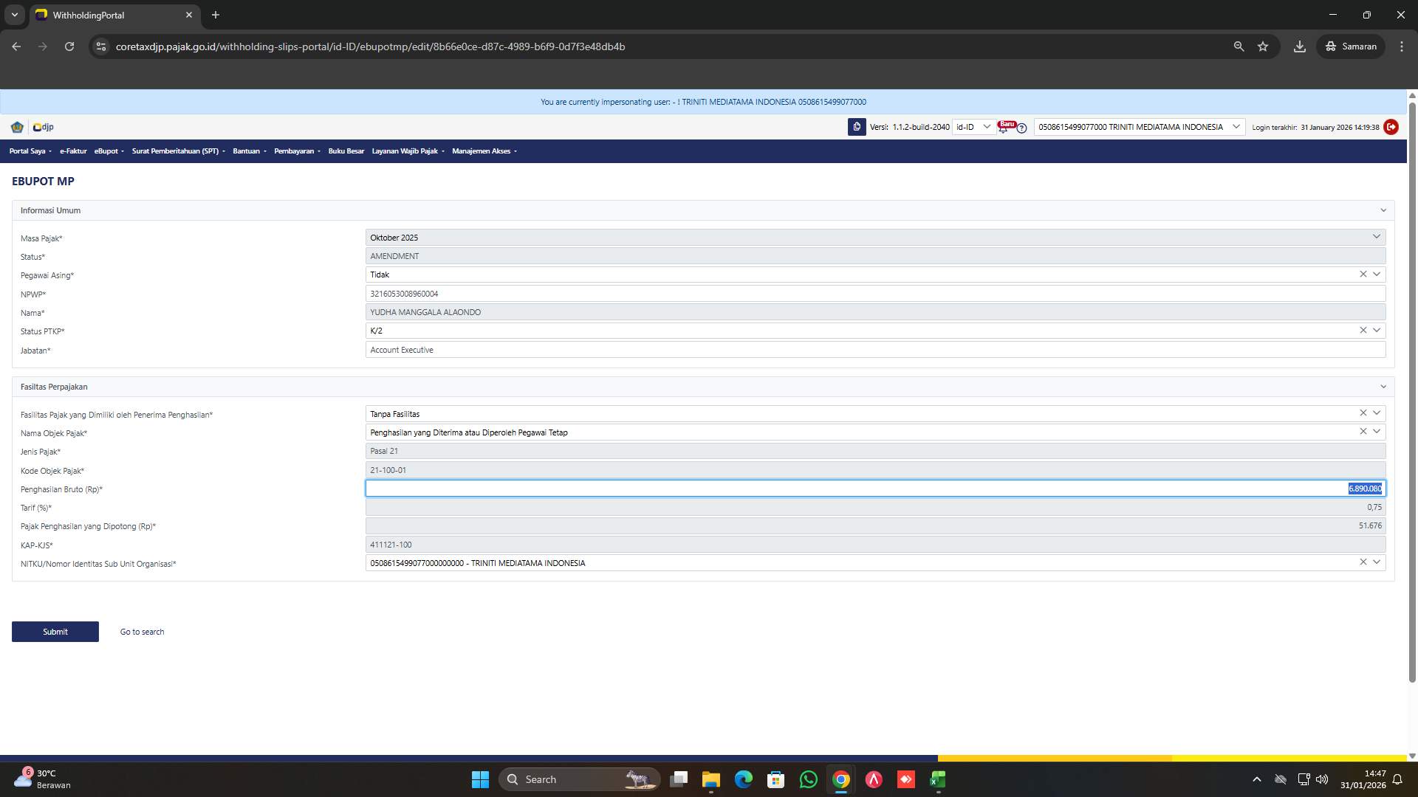Clear the NITKU sub unit organisasi field

[1363, 562]
